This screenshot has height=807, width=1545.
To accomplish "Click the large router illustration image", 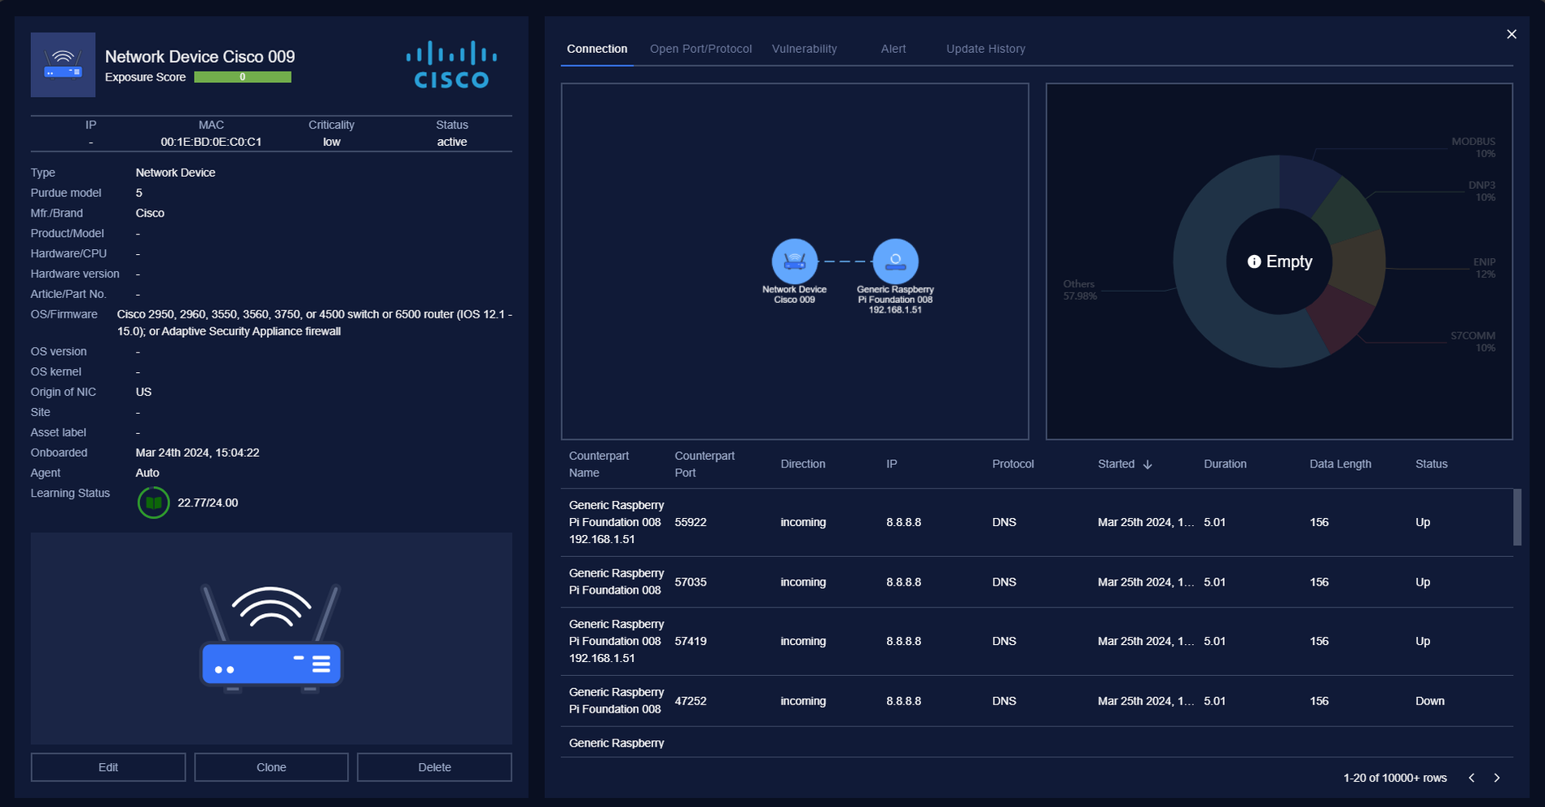I will [x=271, y=638].
